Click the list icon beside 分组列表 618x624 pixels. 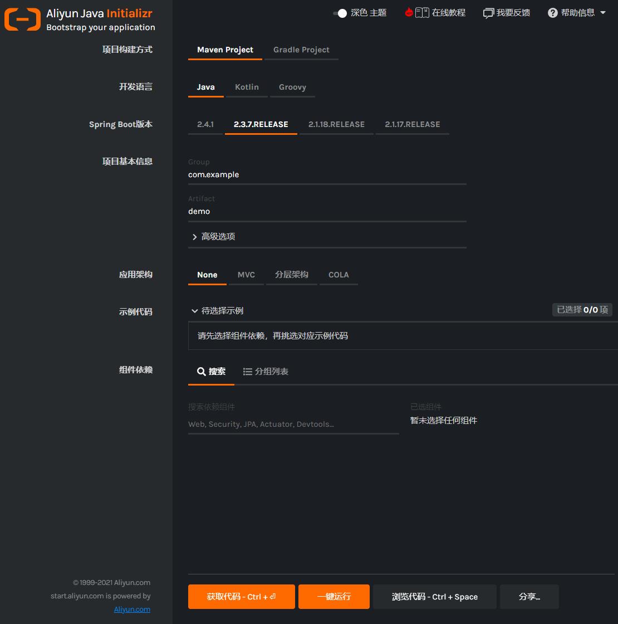click(247, 372)
